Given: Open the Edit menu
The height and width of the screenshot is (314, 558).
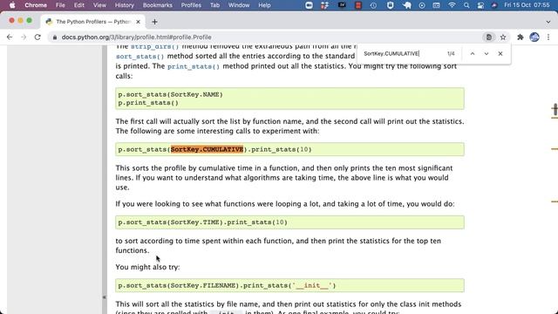Looking at the screenshot, I should (79, 5).
